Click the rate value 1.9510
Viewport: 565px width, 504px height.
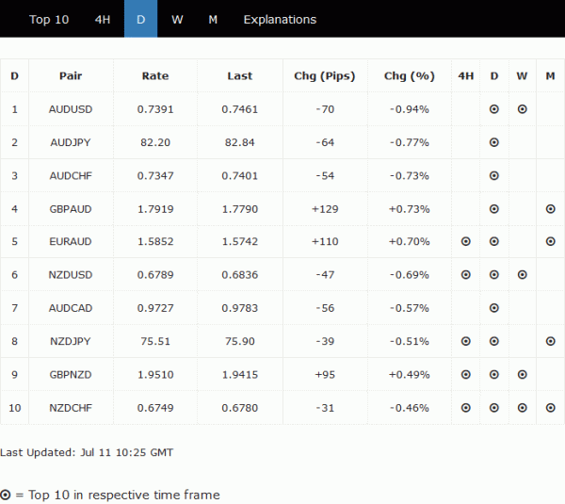[x=155, y=375]
